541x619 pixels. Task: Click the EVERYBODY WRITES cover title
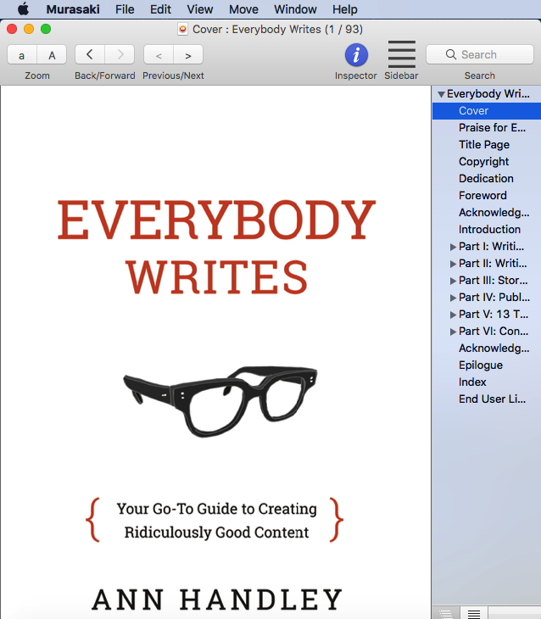click(x=216, y=248)
